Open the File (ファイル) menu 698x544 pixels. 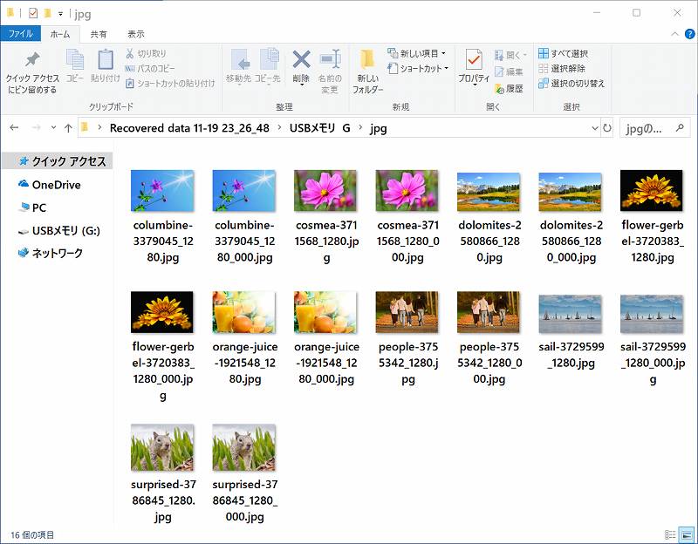[x=19, y=34]
